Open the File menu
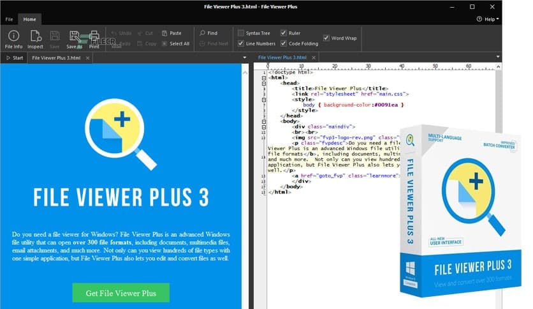Viewport: 533px width, 309px height. pos(10,19)
